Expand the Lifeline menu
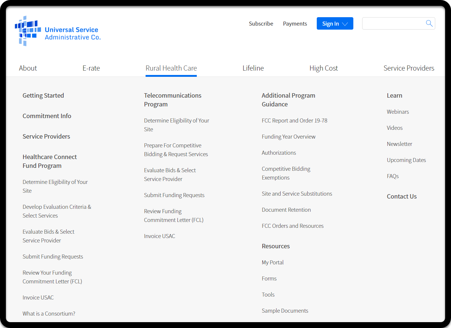 click(253, 68)
